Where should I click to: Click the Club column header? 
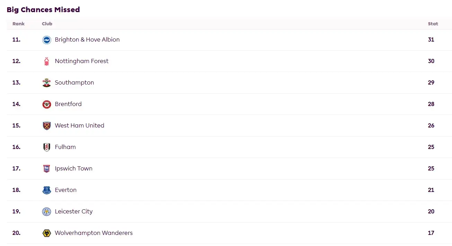pyautogui.click(x=47, y=24)
